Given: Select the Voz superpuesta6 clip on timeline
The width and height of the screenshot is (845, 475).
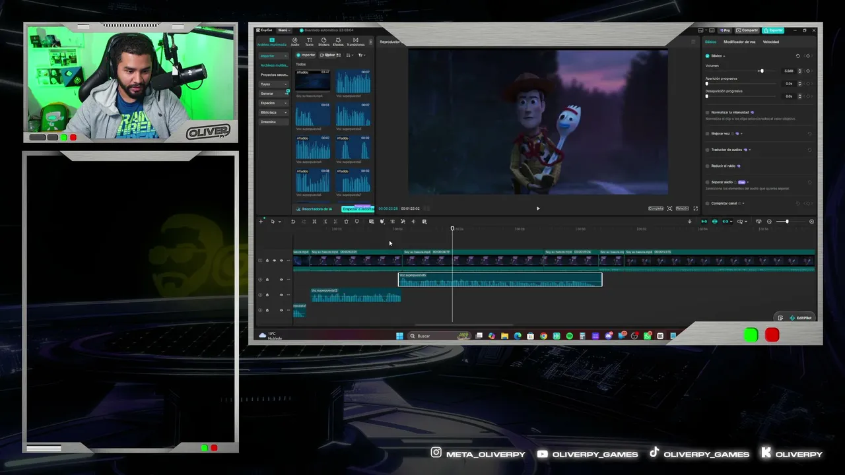Looking at the screenshot, I should coord(500,280).
